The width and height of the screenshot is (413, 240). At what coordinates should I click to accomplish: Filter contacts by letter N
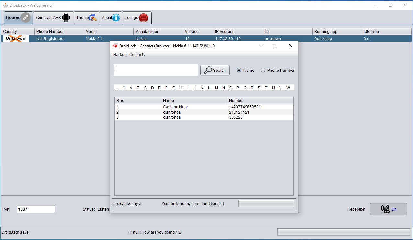[224, 88]
